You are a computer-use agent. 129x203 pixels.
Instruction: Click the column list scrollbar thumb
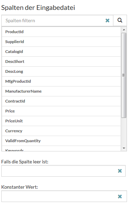coord(124,75)
